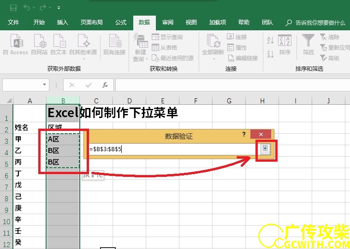Open the 文件 tab
The width and height of the screenshot is (350, 249).
click(x=13, y=22)
